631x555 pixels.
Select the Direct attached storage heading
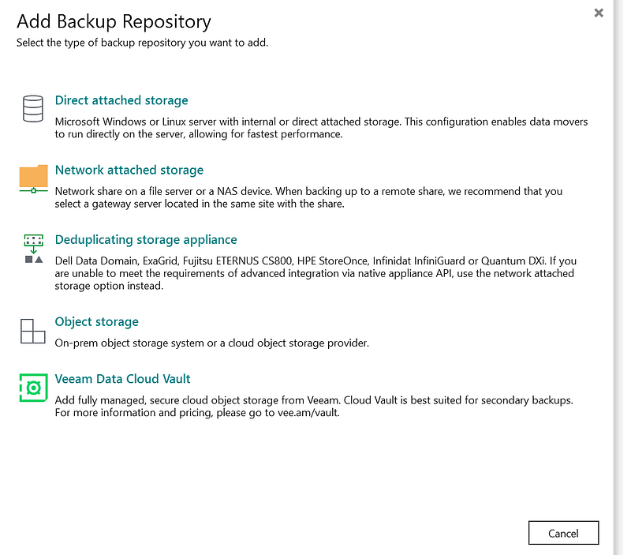[121, 100]
